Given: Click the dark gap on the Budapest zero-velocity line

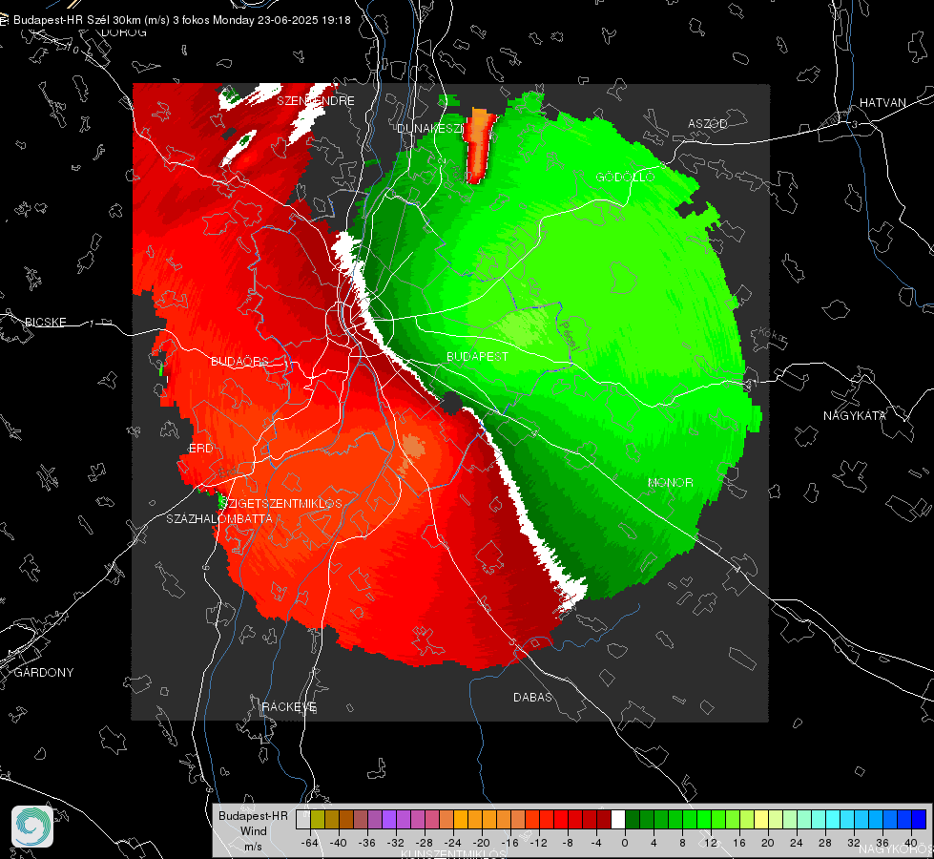Looking at the screenshot, I should [451, 403].
